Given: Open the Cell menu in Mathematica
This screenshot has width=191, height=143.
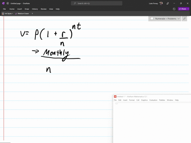Looking at the screenshot, I should tap(138, 100).
